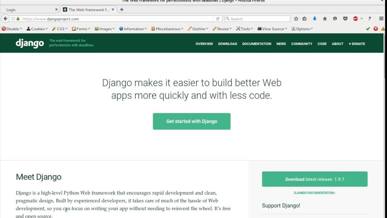This screenshot has height=218, width=387.
Task: Expand the Options dropdown
Action: click(302, 29)
